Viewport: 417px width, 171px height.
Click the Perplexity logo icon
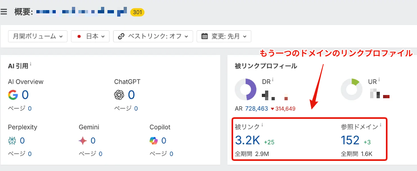point(12,141)
